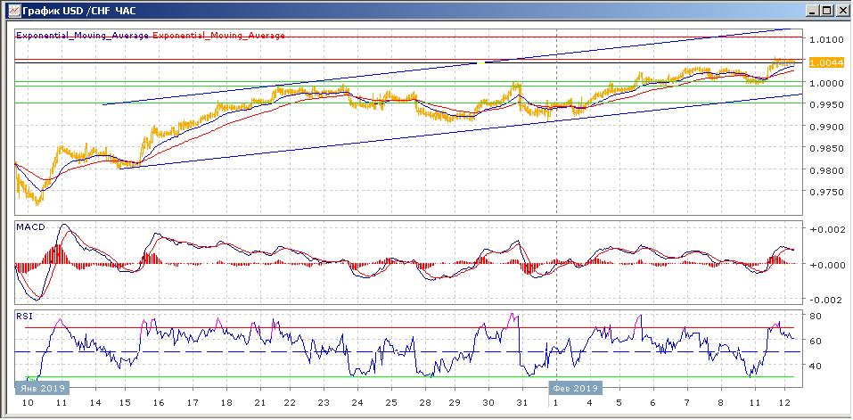Click the 0.9800 price axis label
Screen dimensions: 853x420
[x=825, y=170]
